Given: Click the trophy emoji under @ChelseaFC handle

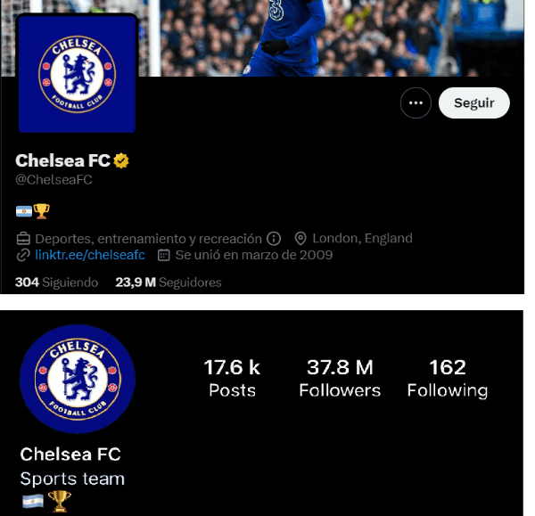Looking at the screenshot, I should tap(41, 211).
